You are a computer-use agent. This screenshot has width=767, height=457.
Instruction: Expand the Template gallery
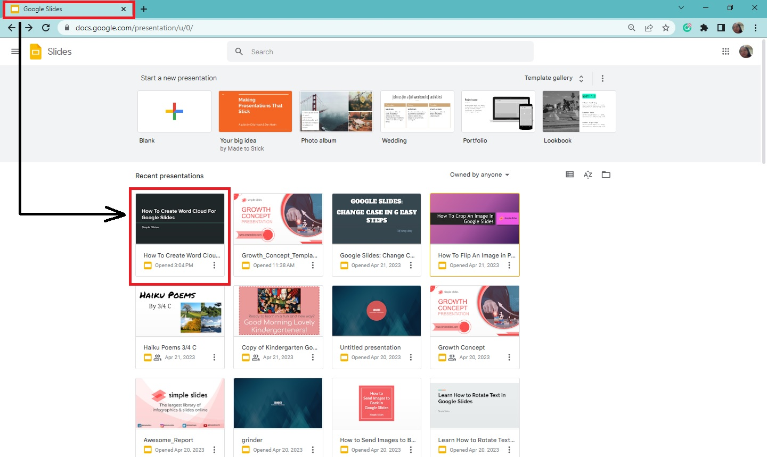pyautogui.click(x=554, y=78)
